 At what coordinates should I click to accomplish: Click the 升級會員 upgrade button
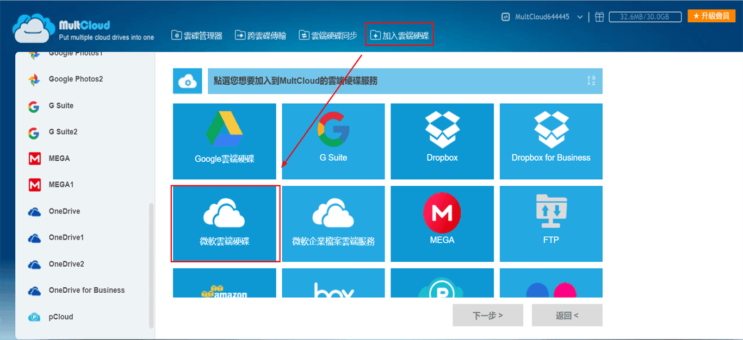[711, 16]
